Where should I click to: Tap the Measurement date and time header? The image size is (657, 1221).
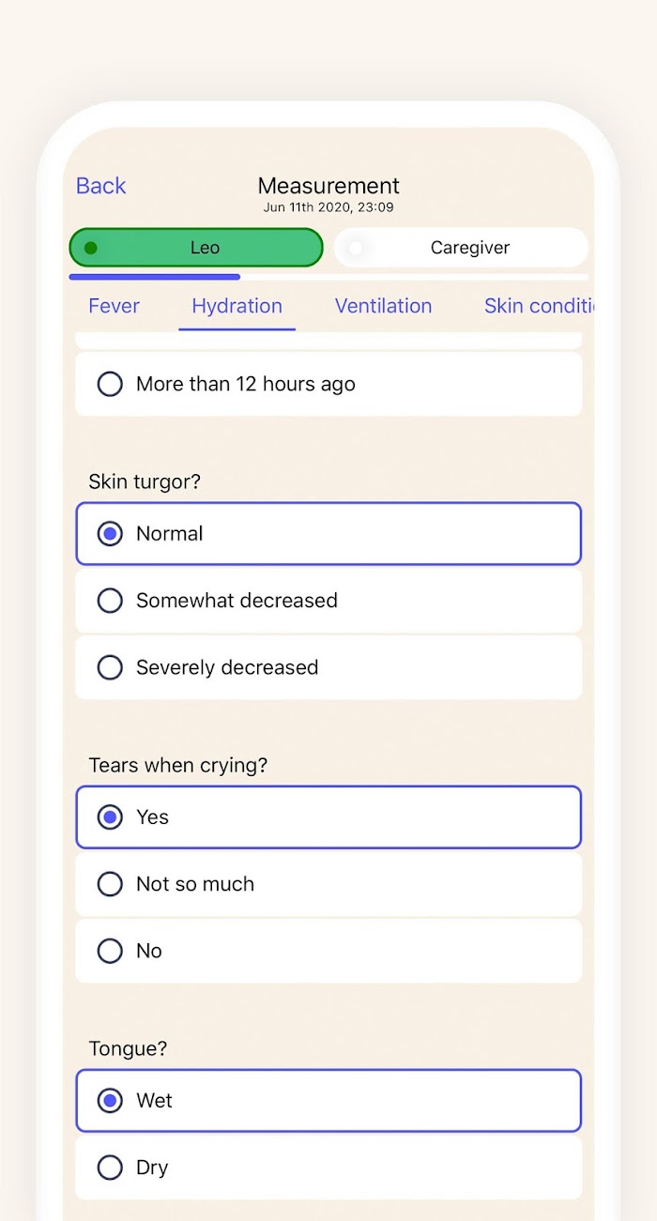pos(328,207)
